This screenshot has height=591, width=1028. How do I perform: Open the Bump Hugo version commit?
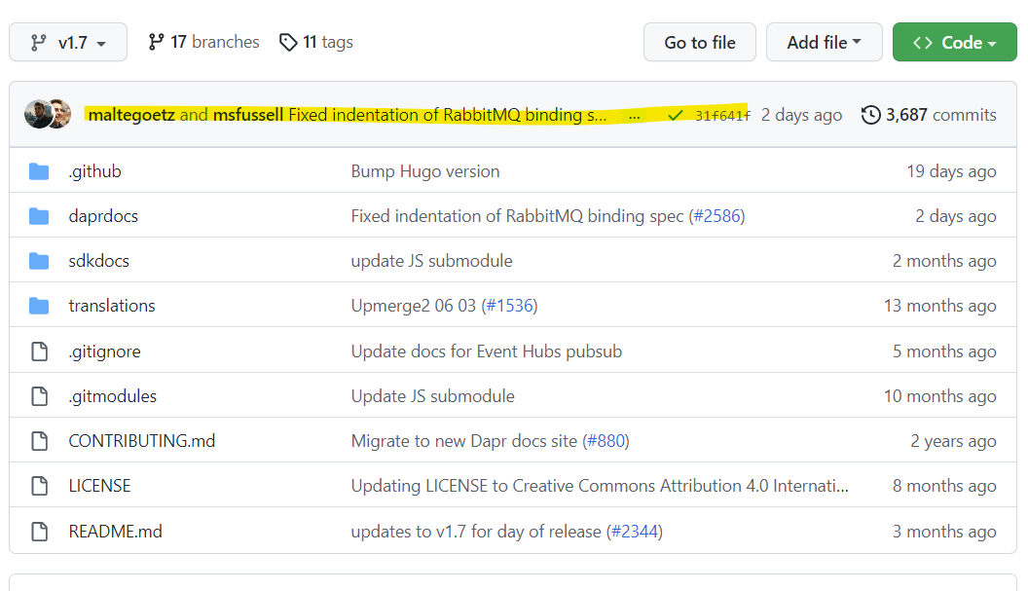coord(425,171)
